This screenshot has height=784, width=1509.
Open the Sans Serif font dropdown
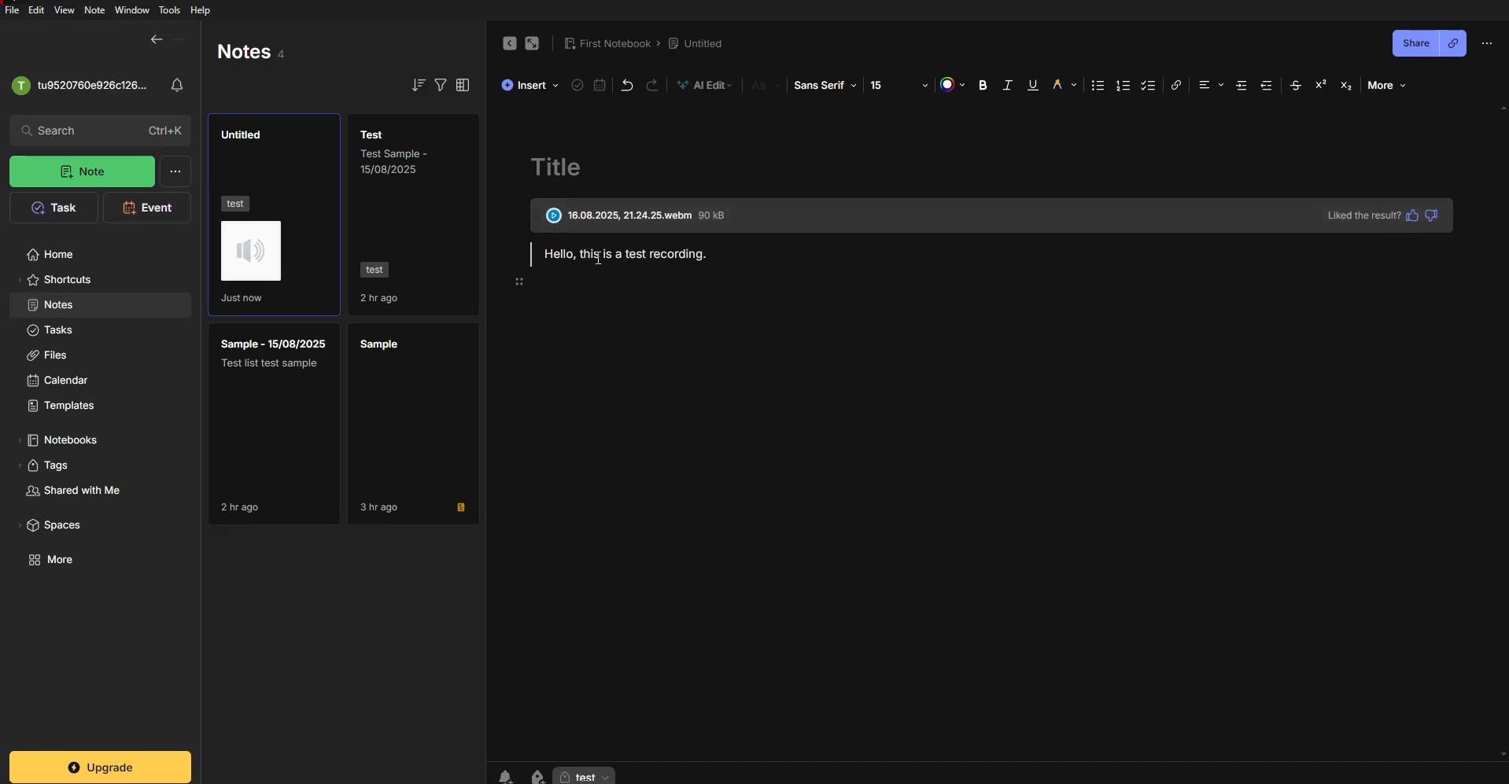(x=825, y=86)
